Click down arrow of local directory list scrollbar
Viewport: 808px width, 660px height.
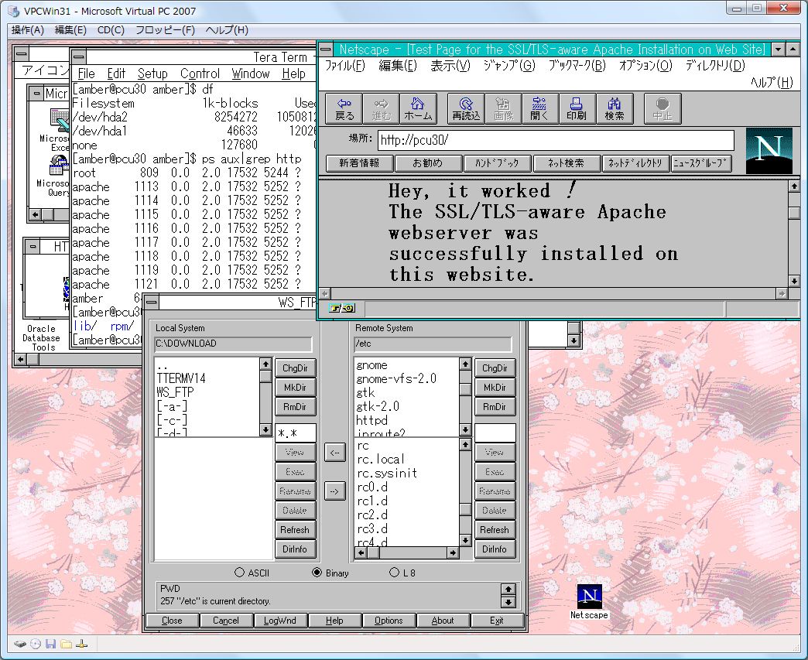click(265, 429)
